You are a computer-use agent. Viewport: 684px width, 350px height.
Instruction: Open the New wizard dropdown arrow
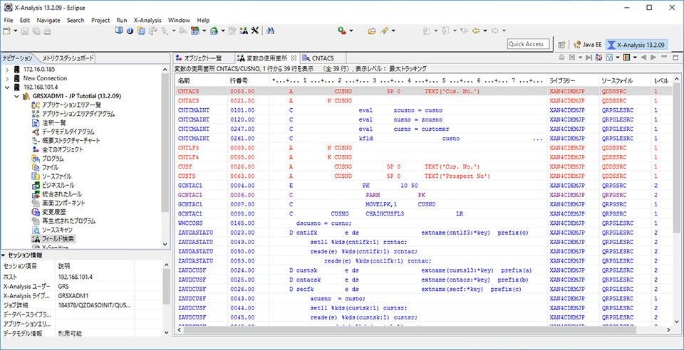[x=15, y=31]
